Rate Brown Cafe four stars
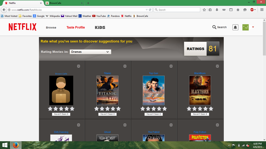 (67, 109)
